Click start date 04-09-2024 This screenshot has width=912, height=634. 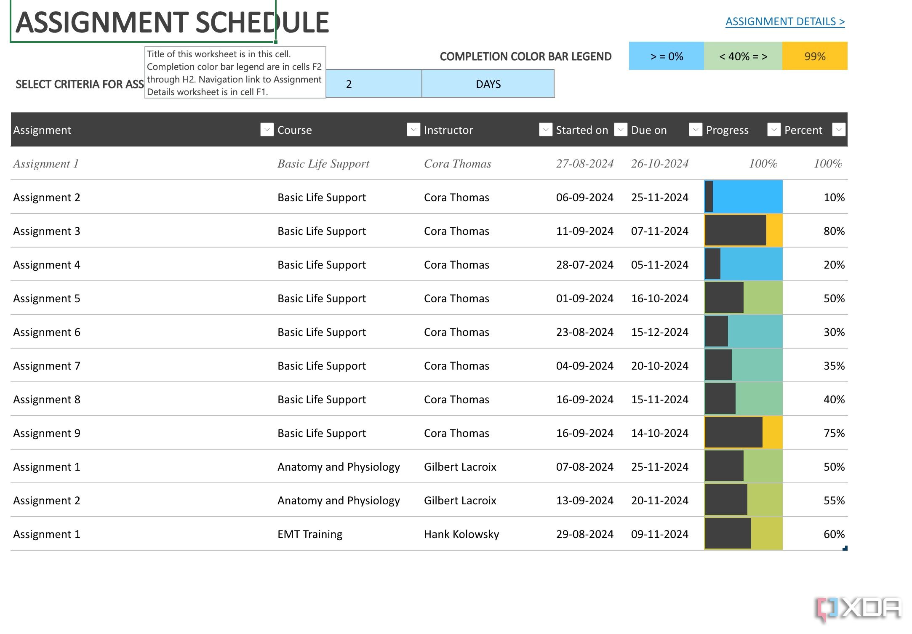(584, 365)
